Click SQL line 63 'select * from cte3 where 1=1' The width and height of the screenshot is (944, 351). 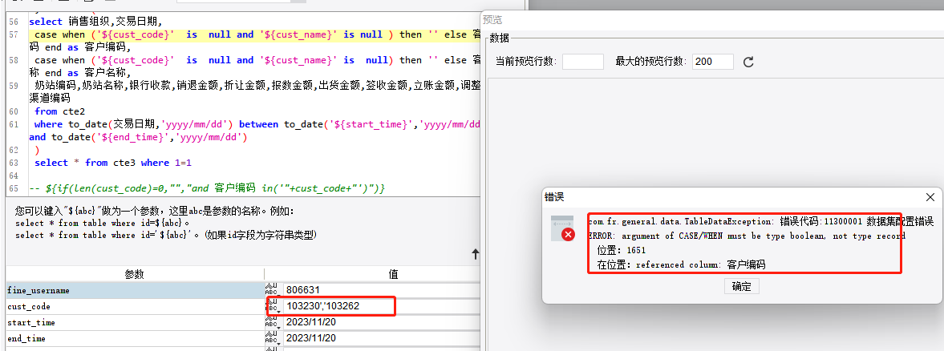(112, 162)
